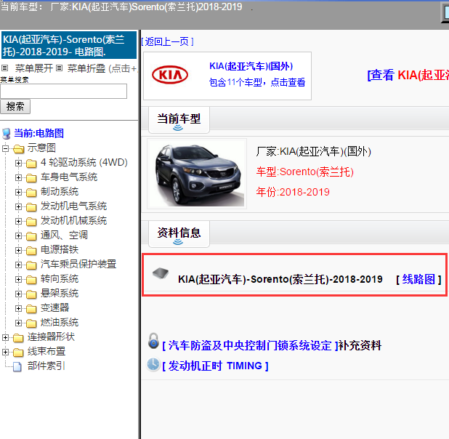Expand the 发动机机械系统 node
This screenshot has height=439, width=449.
(18, 221)
